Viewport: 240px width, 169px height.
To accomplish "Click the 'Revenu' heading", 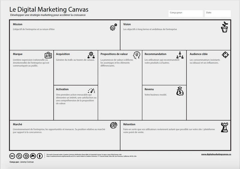I will [x=149, y=89].
